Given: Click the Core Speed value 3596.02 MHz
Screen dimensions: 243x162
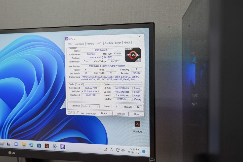Looking at the screenshot, I should 91,88.
